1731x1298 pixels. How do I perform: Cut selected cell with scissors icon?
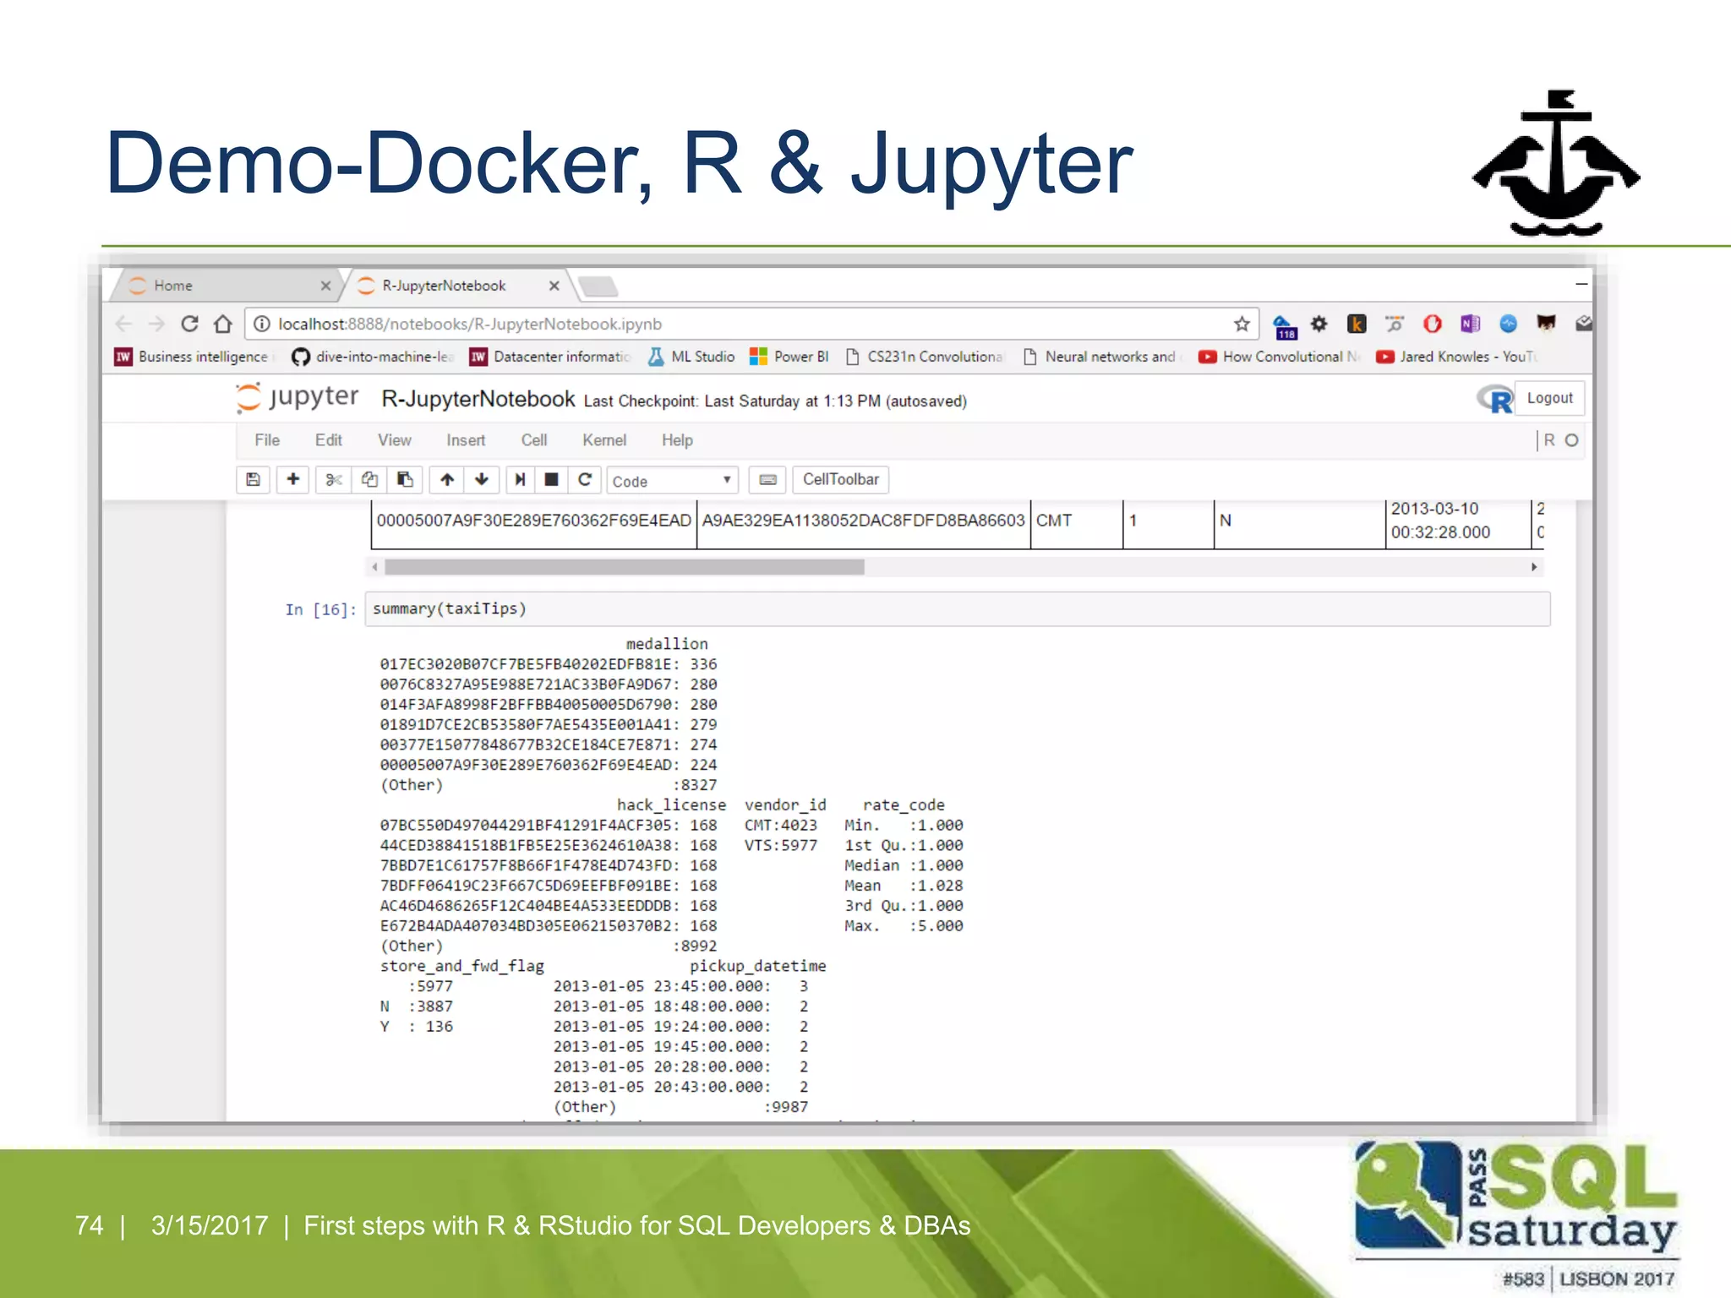point(334,480)
